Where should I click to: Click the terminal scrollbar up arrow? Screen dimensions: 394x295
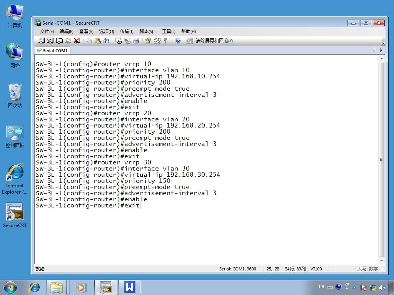pos(381,58)
